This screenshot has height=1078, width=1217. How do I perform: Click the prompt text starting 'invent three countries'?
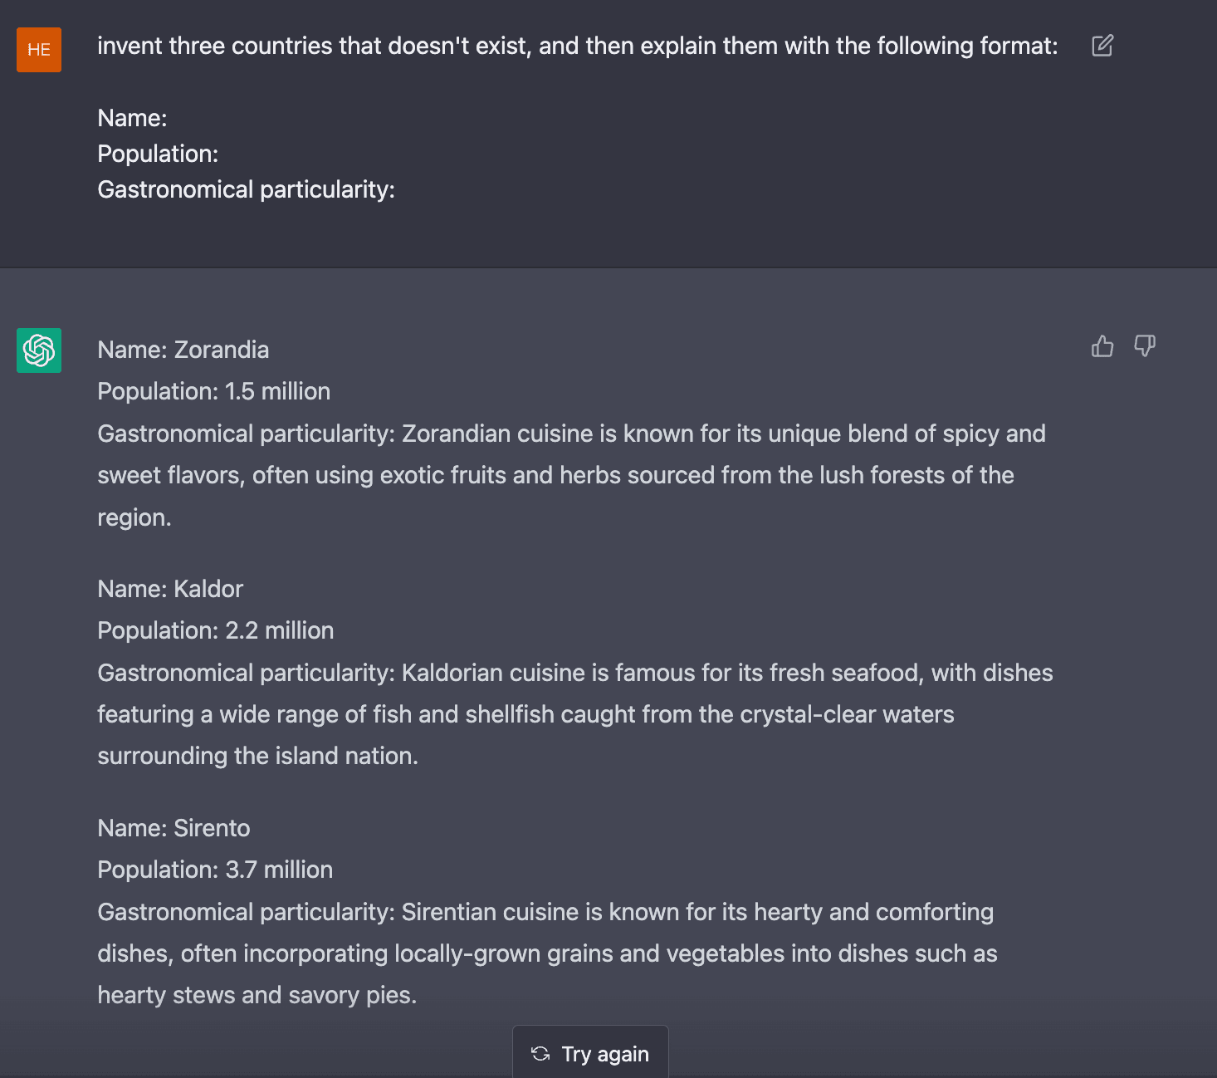click(x=577, y=46)
